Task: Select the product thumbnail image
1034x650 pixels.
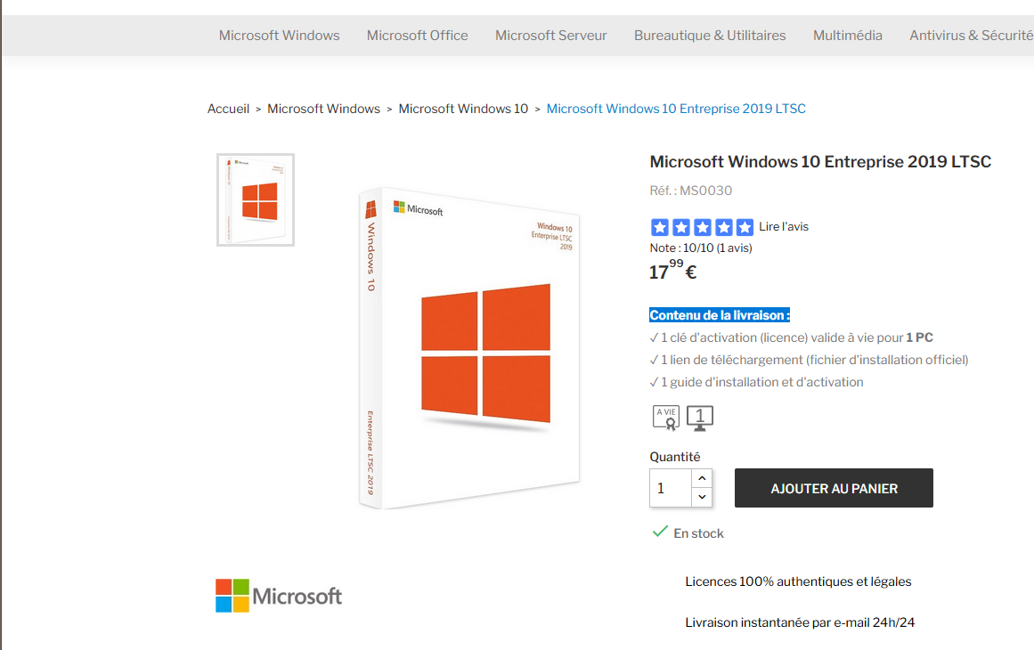Action: (256, 199)
